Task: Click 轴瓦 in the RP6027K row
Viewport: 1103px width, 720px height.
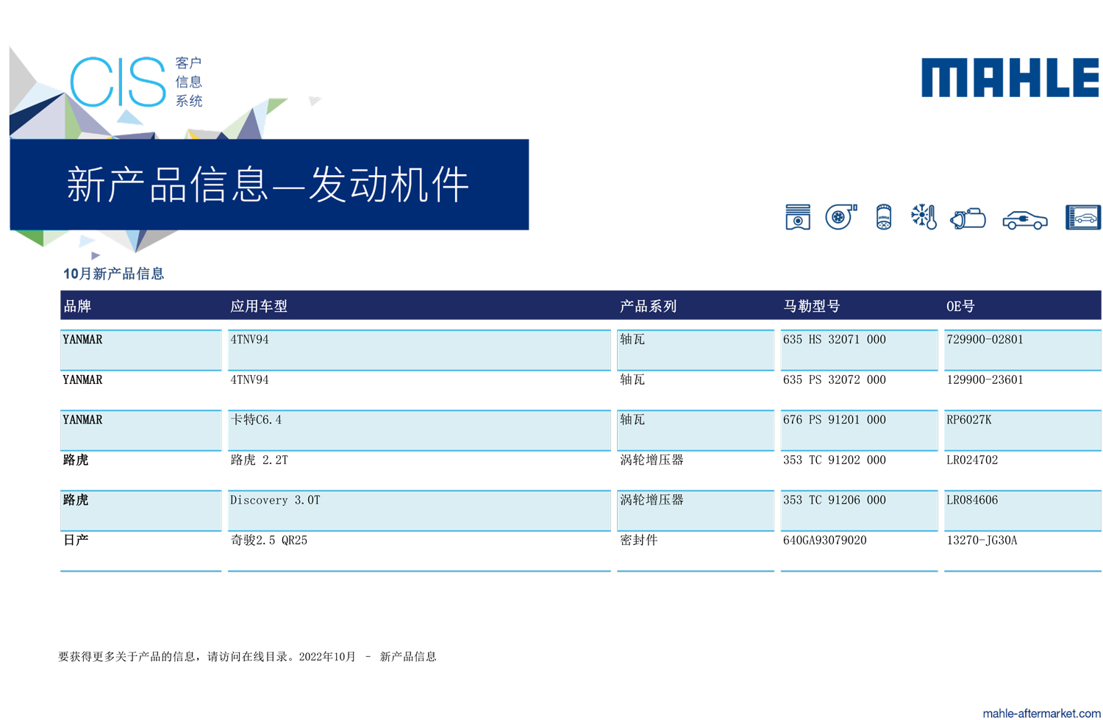Action: pos(632,420)
